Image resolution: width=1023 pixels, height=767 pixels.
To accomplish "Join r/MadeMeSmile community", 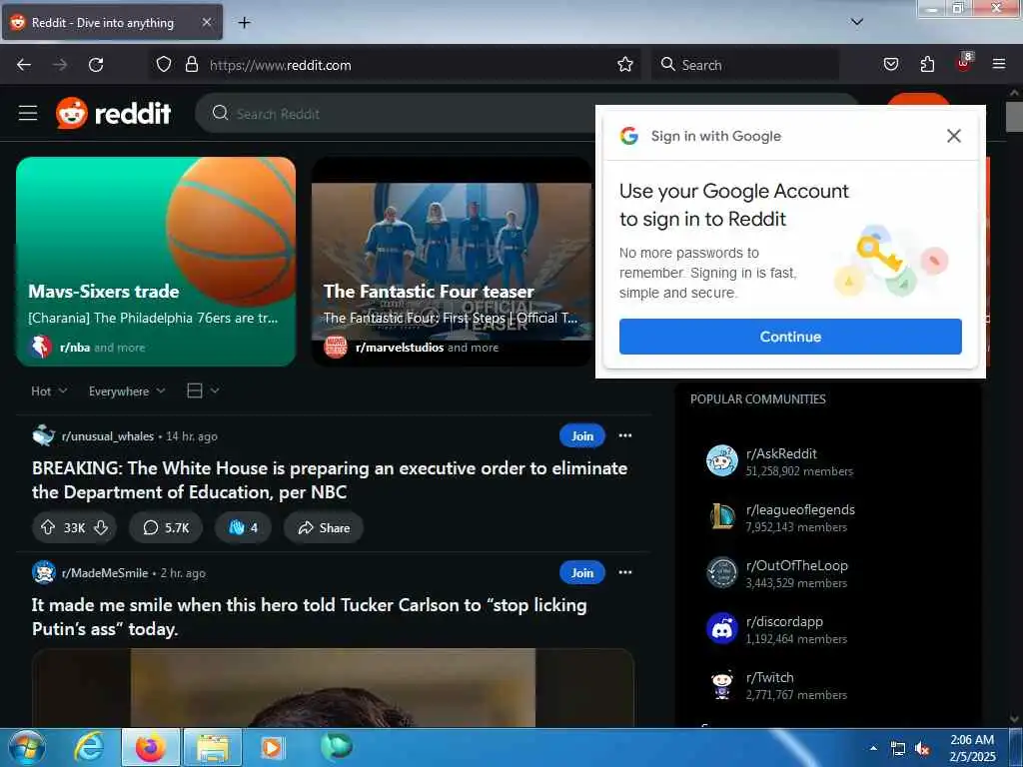I will click(582, 572).
